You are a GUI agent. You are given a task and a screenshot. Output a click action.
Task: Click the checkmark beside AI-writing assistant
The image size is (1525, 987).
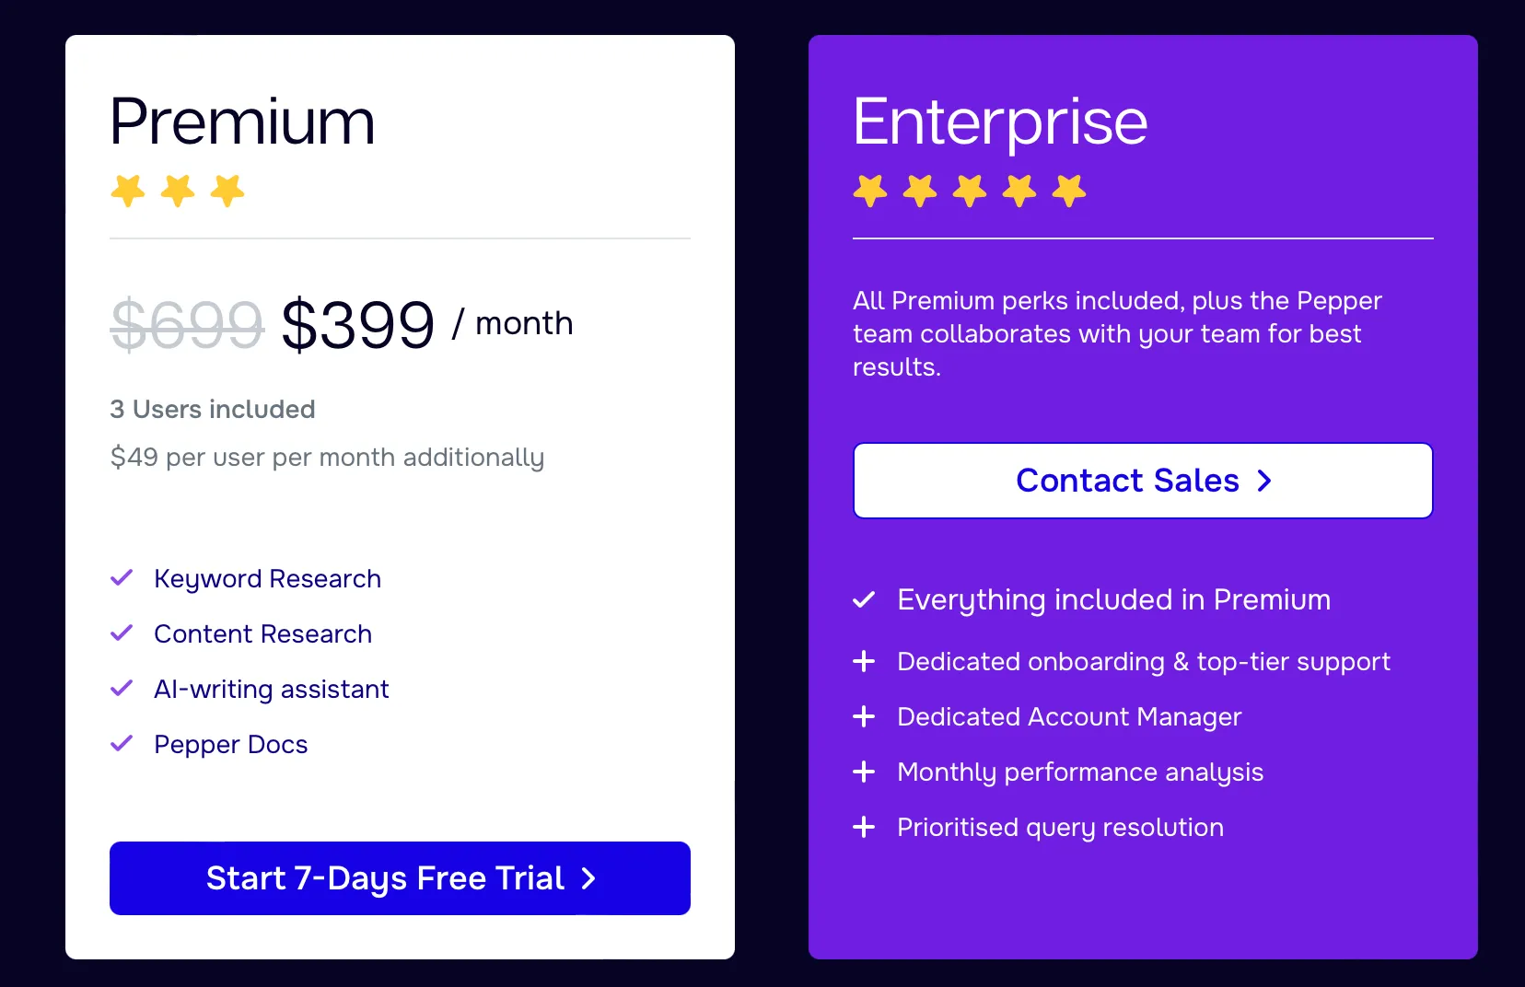pyautogui.click(x=122, y=689)
